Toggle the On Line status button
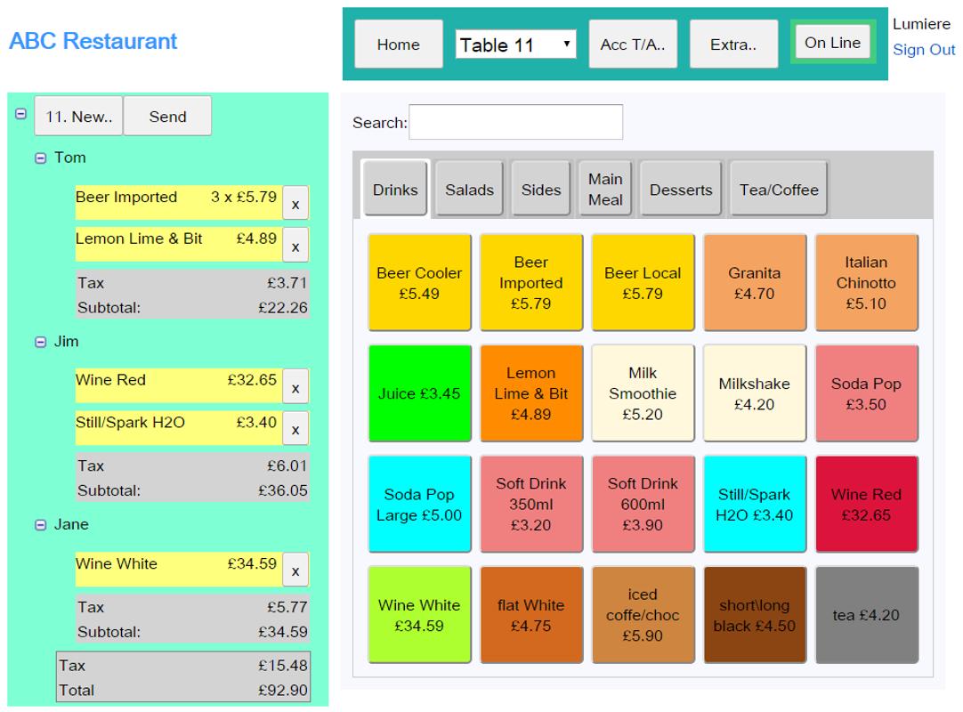This screenshot has height=712, width=963. pos(833,43)
